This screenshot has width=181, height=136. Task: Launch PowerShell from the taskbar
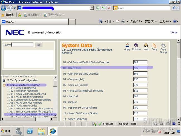pyautogui.click(x=30, y=131)
